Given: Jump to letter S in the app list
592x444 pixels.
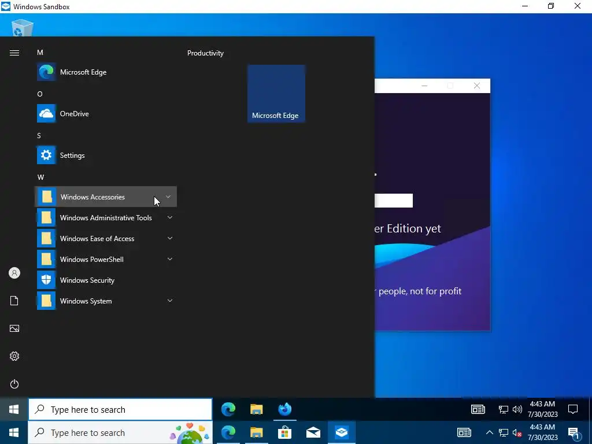Looking at the screenshot, I should point(39,135).
